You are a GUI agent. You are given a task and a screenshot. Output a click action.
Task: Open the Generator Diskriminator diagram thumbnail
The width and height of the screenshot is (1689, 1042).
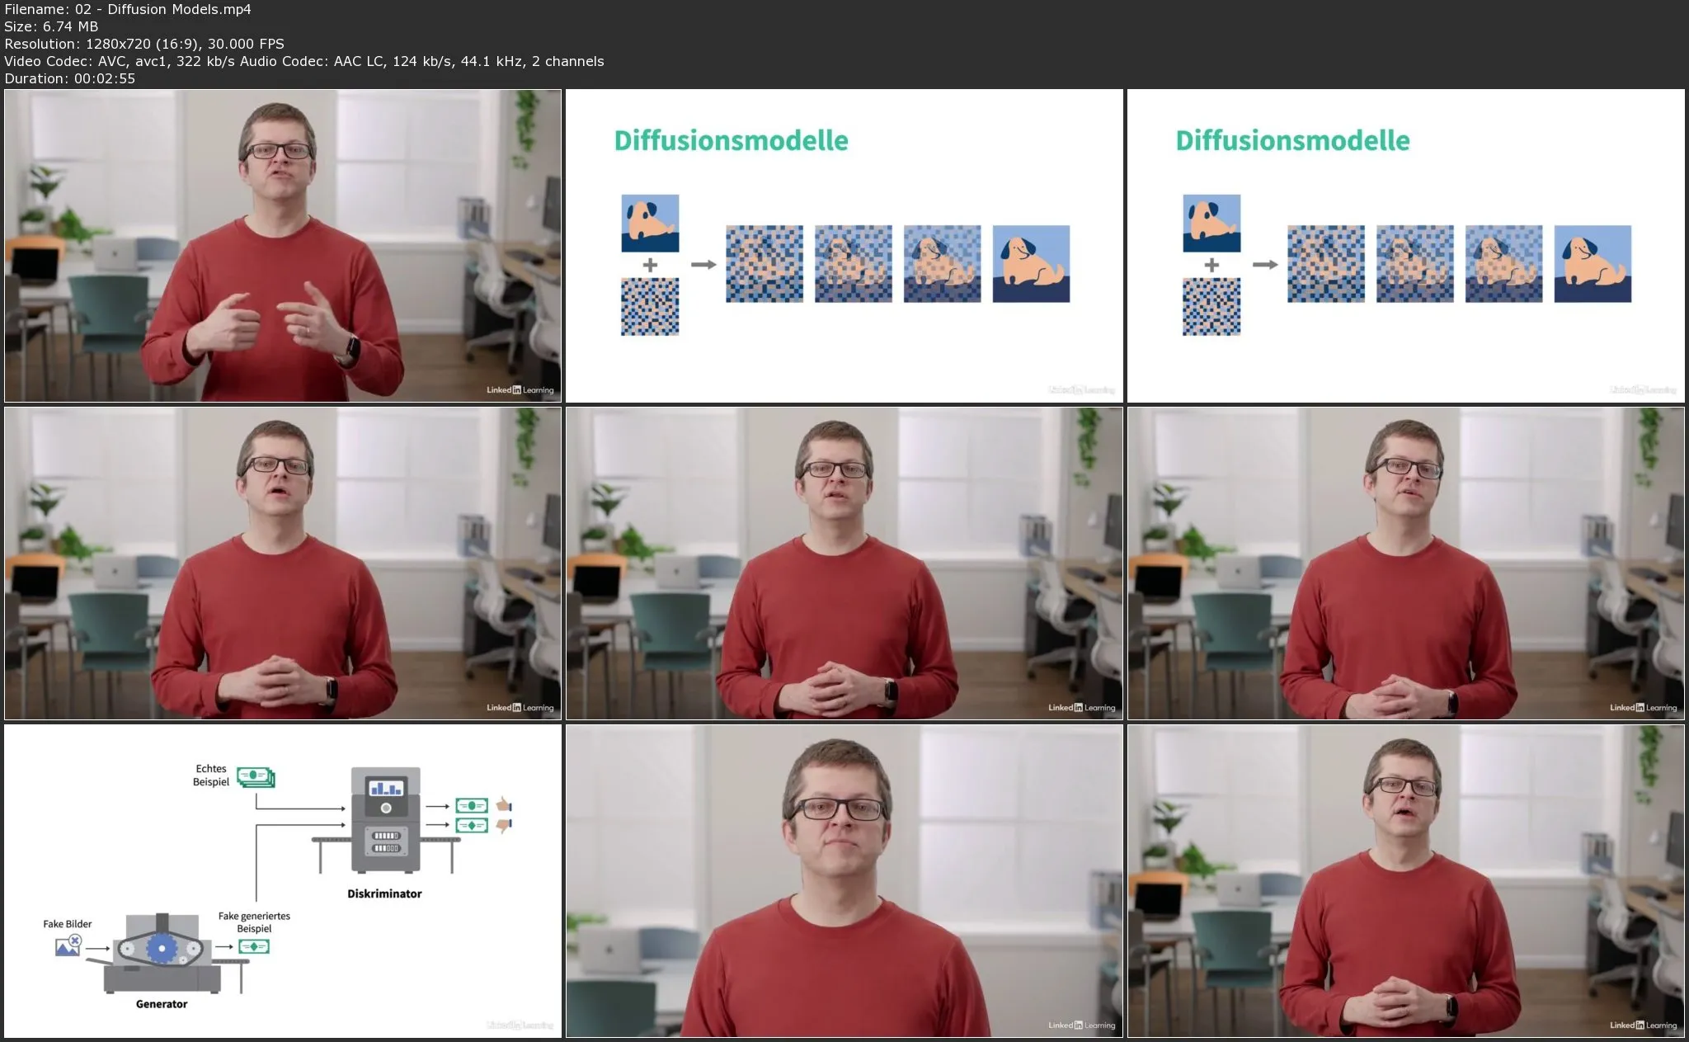[x=283, y=881]
